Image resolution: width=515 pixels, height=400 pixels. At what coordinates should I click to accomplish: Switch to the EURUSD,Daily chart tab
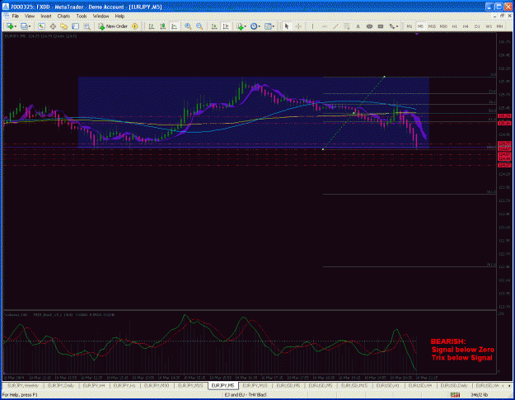[x=454, y=385]
